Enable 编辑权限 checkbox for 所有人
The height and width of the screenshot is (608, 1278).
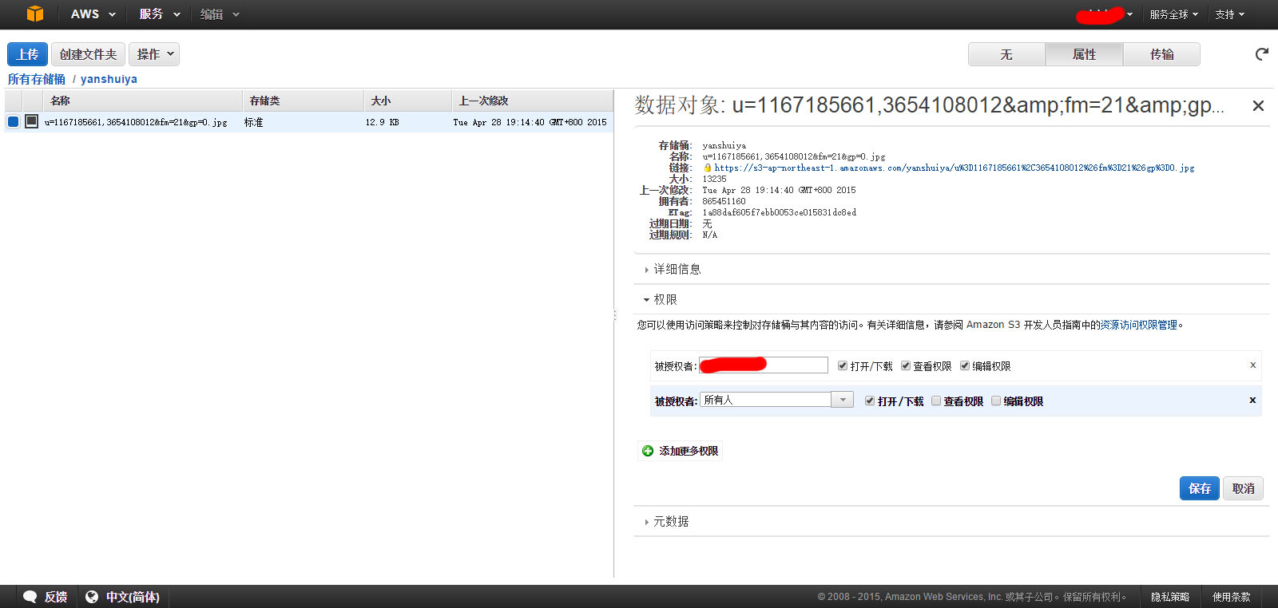click(x=996, y=401)
